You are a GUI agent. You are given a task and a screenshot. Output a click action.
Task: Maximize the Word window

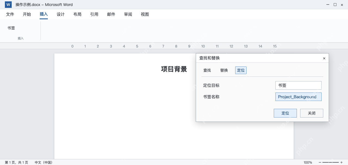[x=335, y=5]
